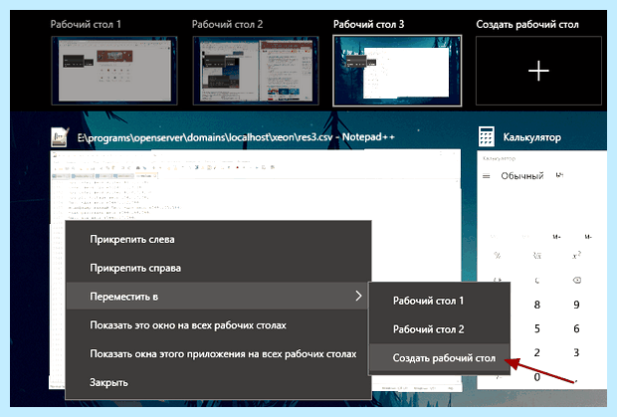Click digit 0 in Calculator
The width and height of the screenshot is (617, 417).
537,377
